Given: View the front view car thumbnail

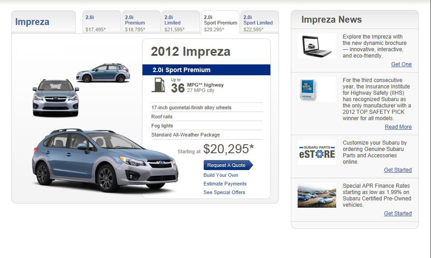Looking at the screenshot, I should click(56, 98).
